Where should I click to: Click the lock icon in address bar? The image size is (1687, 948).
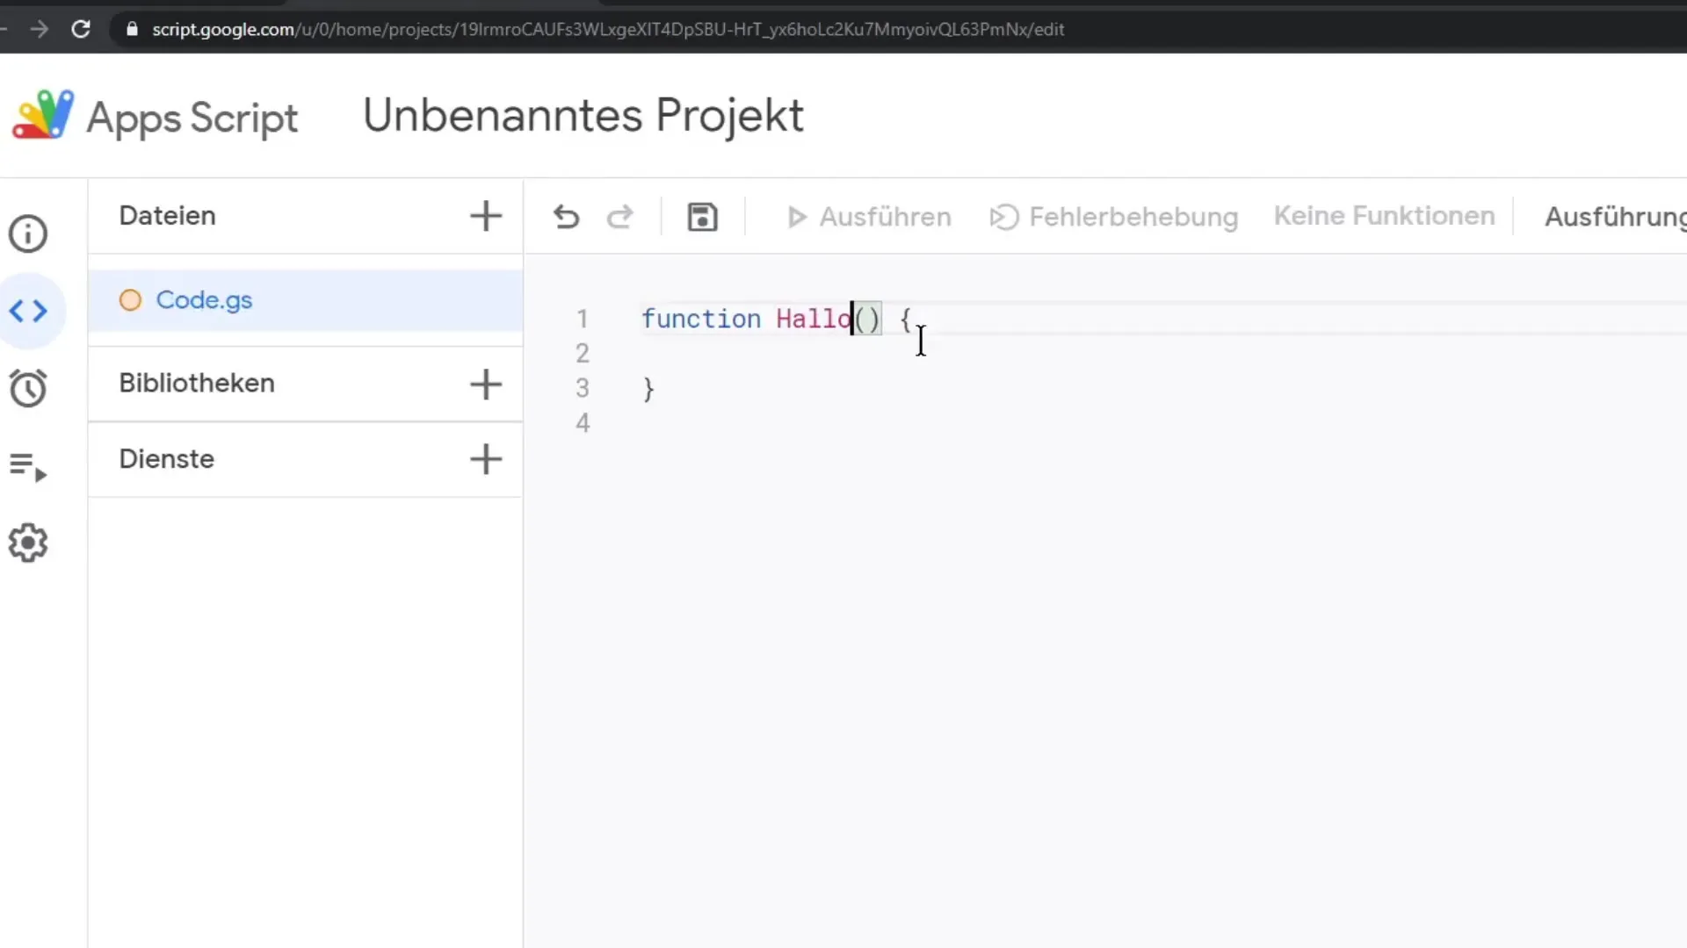[x=132, y=29]
